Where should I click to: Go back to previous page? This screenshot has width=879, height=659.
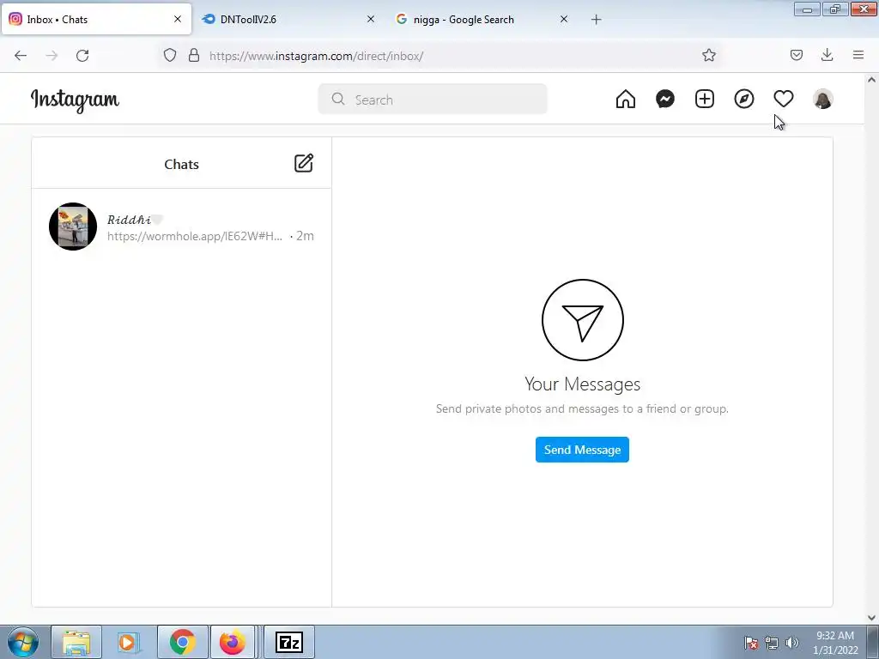21,56
